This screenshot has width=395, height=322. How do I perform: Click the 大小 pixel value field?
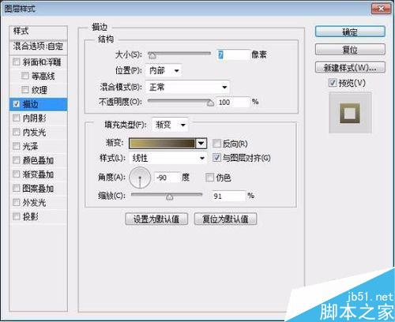pyautogui.click(x=233, y=54)
